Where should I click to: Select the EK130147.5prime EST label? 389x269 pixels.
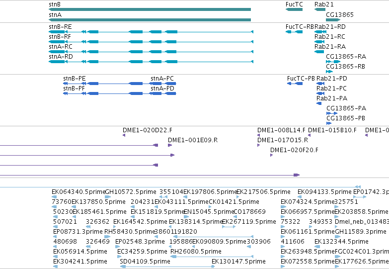(x=238, y=262)
